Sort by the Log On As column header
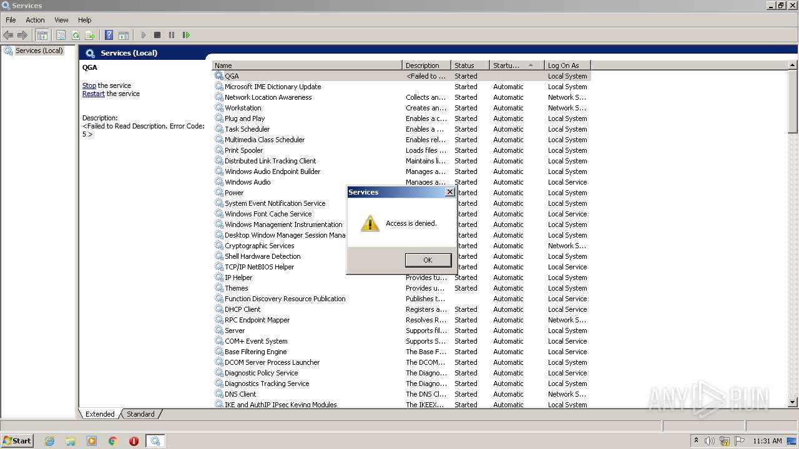The width and height of the screenshot is (799, 449). [x=567, y=65]
